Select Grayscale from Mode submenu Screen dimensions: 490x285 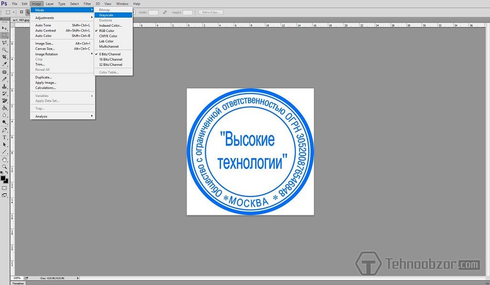(113, 15)
